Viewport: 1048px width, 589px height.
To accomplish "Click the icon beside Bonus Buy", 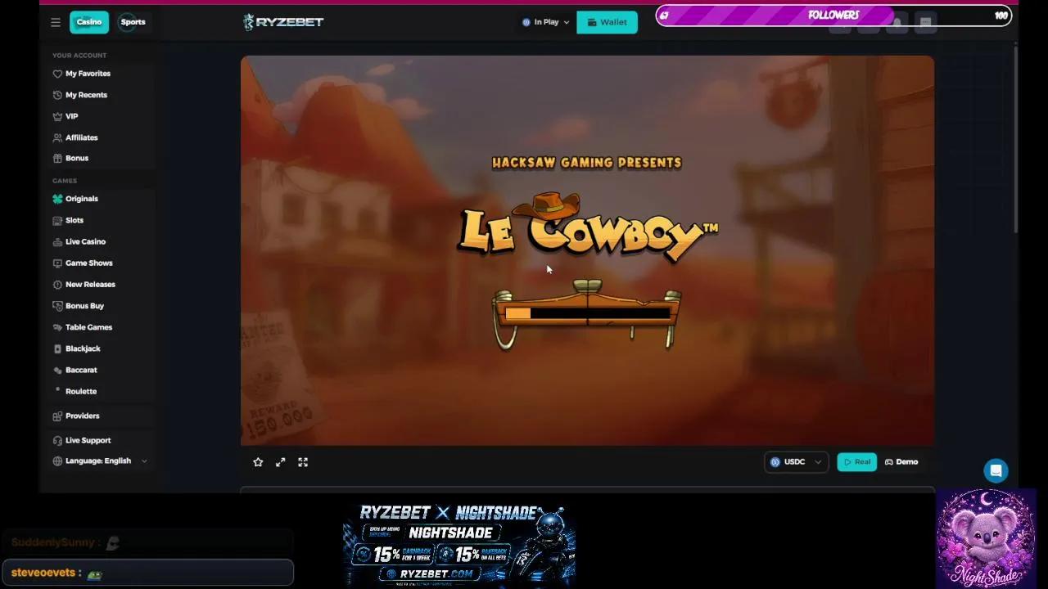I will click(x=57, y=306).
